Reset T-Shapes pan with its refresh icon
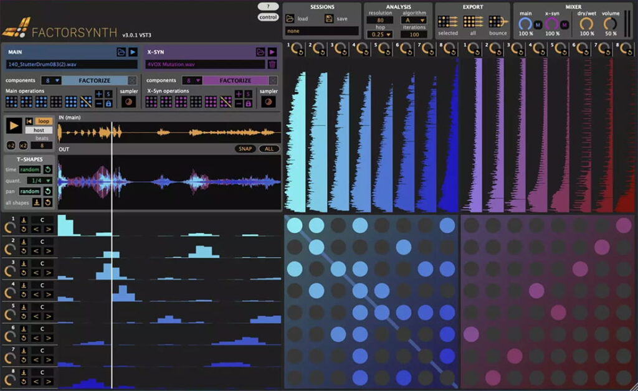 click(x=47, y=191)
